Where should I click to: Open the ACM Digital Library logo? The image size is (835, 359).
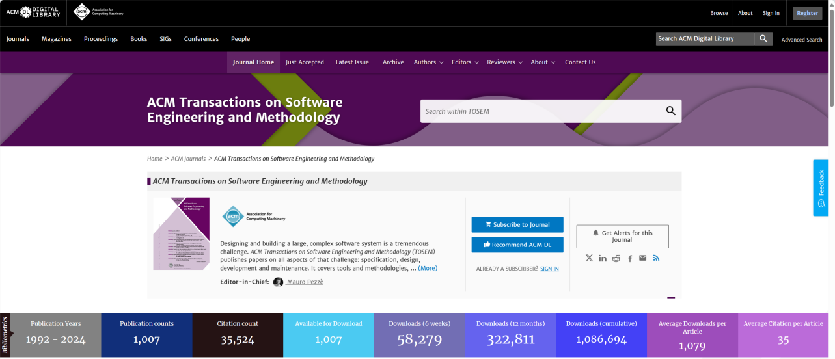click(x=33, y=12)
